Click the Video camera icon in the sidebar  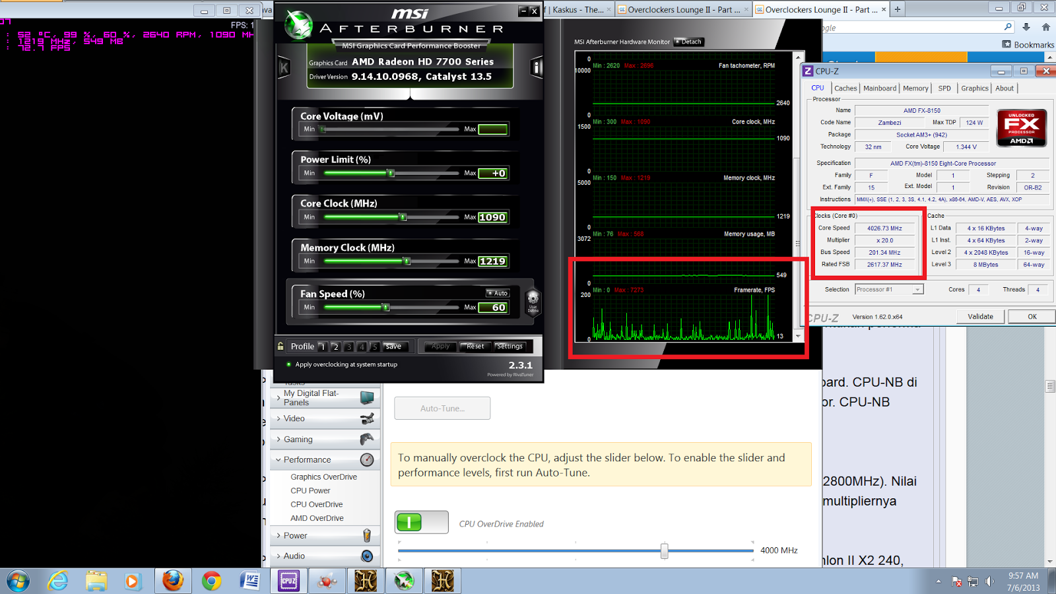367,418
